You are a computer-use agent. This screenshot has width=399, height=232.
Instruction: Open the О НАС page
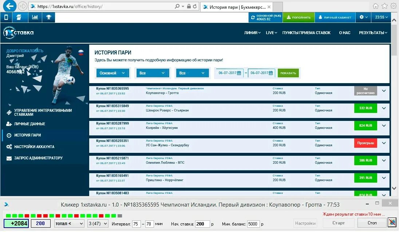(x=344, y=33)
